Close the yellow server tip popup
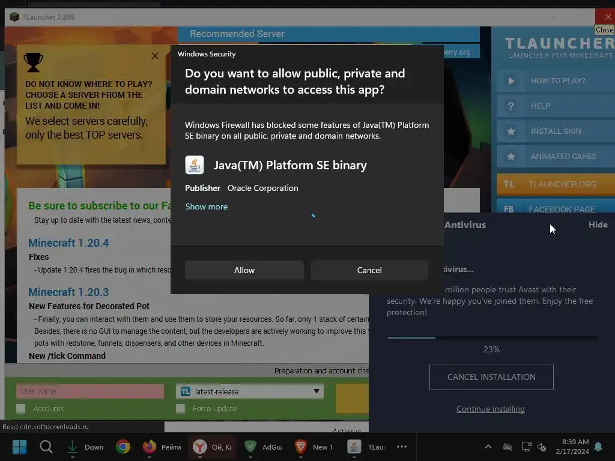 [x=155, y=56]
